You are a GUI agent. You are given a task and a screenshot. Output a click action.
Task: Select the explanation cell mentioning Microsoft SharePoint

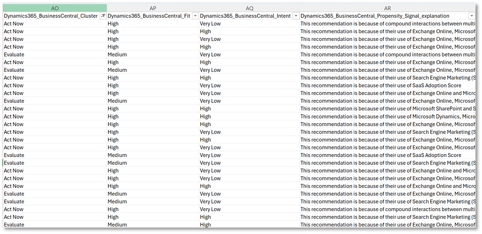tap(388, 109)
